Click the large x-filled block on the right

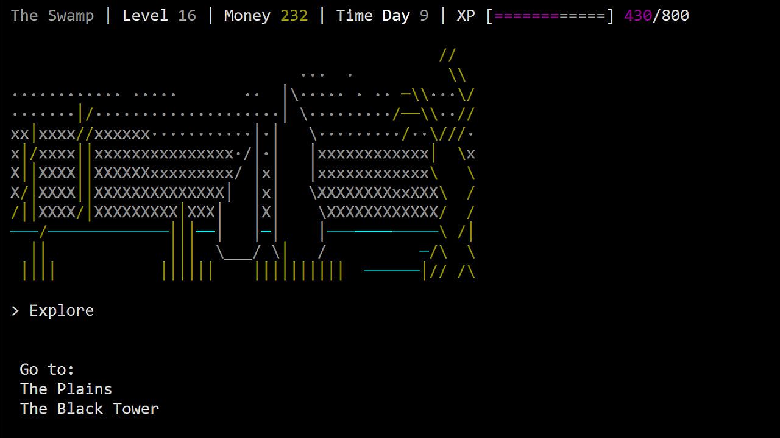(x=375, y=182)
